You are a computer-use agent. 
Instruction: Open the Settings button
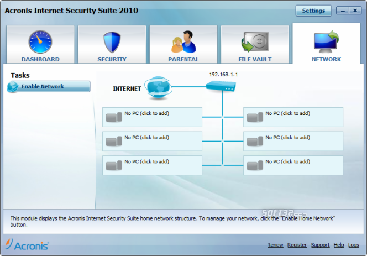313,11
